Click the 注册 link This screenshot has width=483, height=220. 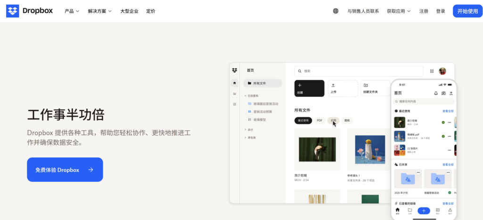[424, 11]
